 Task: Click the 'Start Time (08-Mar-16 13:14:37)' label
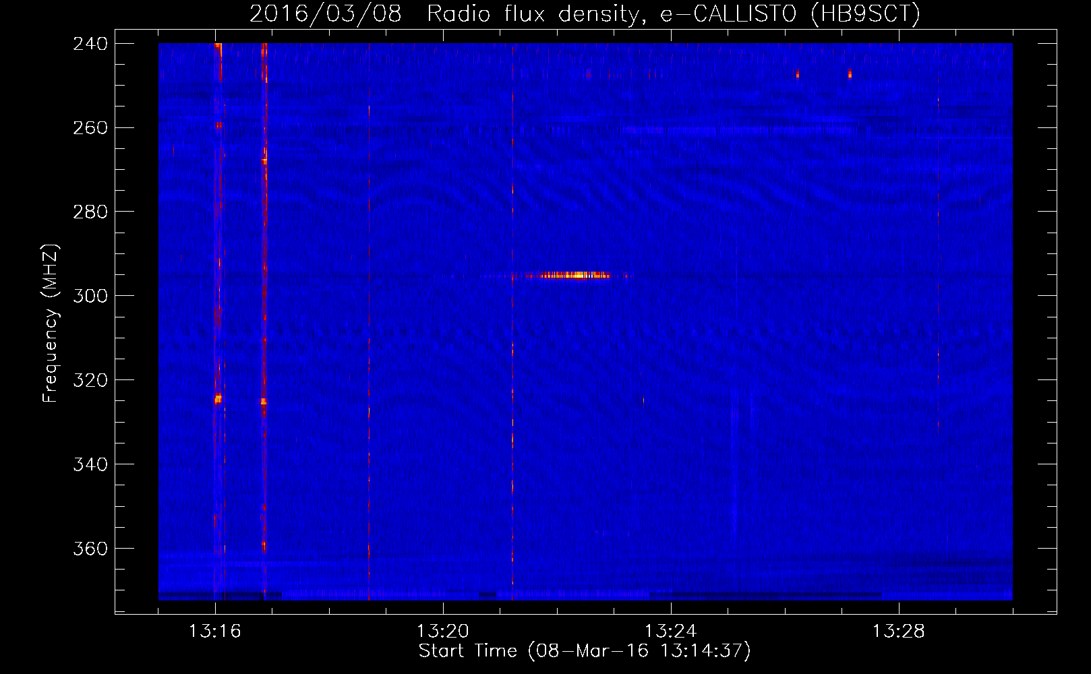[x=585, y=651]
